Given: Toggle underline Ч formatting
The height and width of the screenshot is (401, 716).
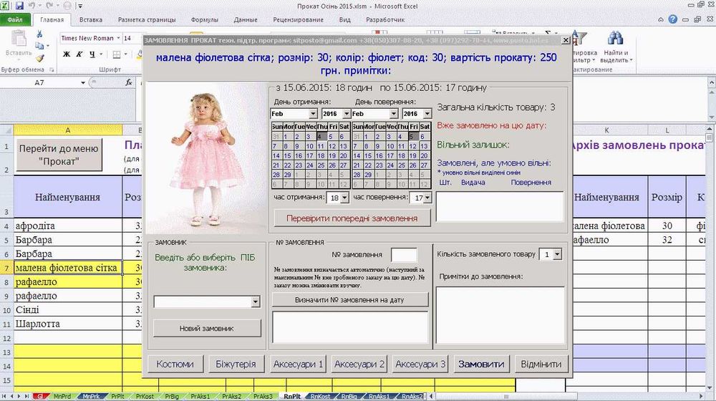Looking at the screenshot, I should (x=92, y=54).
